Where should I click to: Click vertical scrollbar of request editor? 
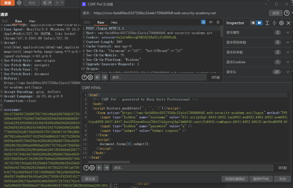point(222,32)
